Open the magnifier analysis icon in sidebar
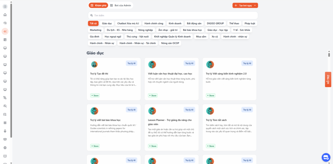Viewport: 333px width, 164px height. 5,106
